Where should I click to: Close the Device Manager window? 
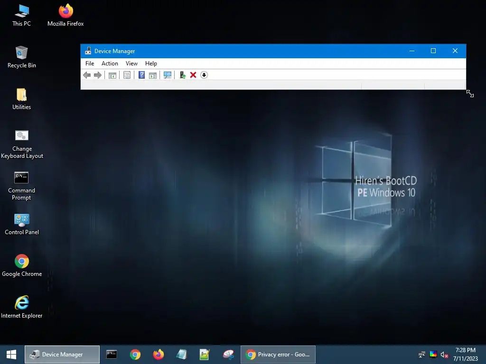(x=455, y=51)
